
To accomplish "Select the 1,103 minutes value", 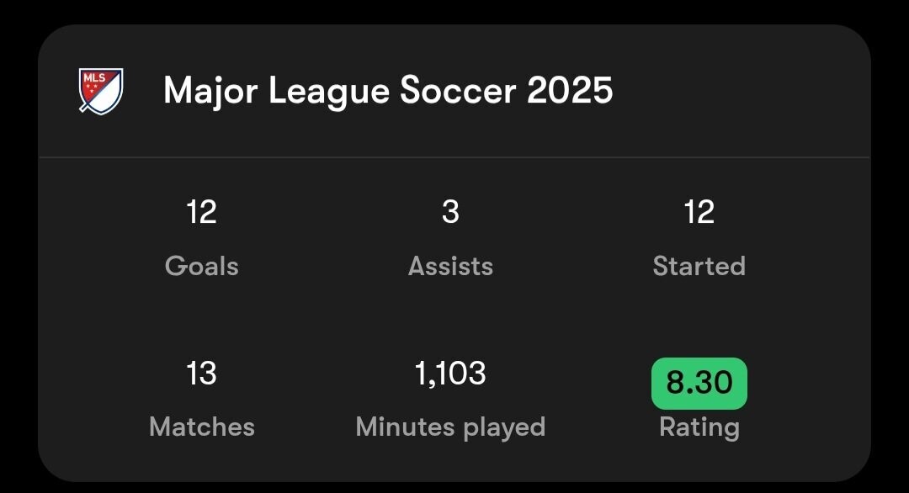I will tap(450, 373).
